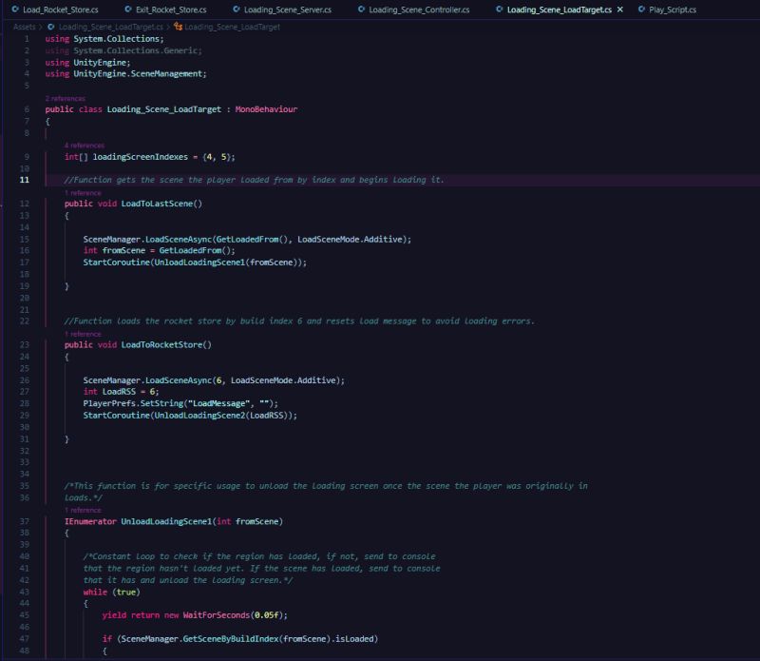This screenshot has height=661, width=760.
Task: Click the C# icon on the active Loading_Scene_LoadTarget.cs tab
Action: click(x=497, y=9)
